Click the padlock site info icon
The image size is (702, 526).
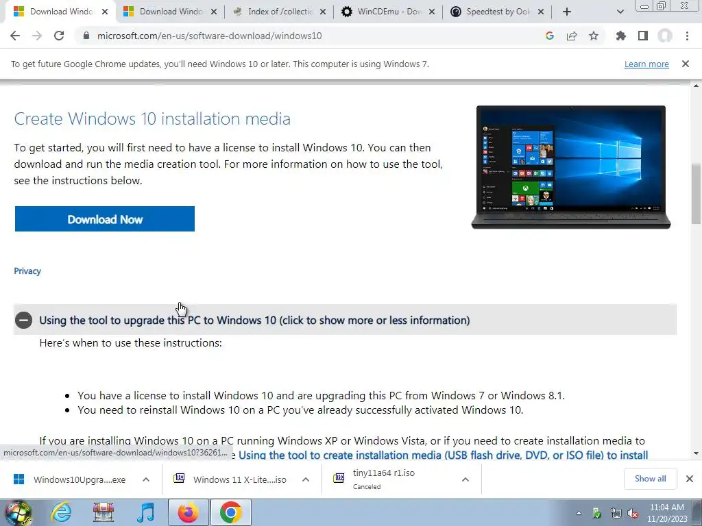[86, 36]
